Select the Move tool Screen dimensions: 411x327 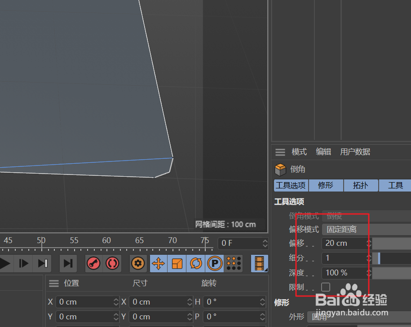tap(158, 263)
